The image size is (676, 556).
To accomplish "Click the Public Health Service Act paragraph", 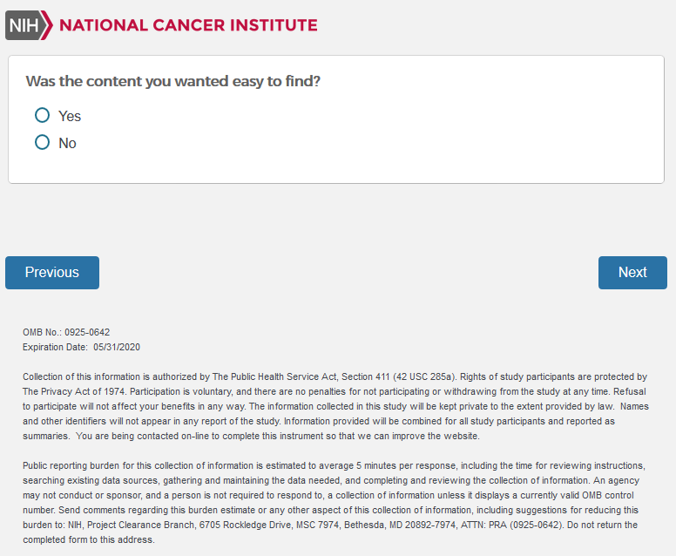I will click(x=335, y=406).
